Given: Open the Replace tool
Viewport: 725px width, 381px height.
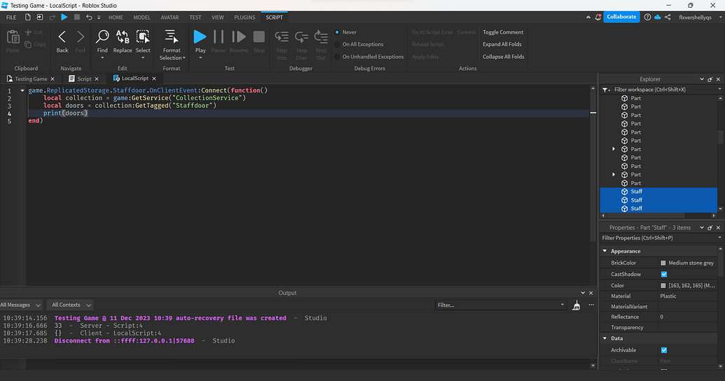Looking at the screenshot, I should (x=123, y=36).
